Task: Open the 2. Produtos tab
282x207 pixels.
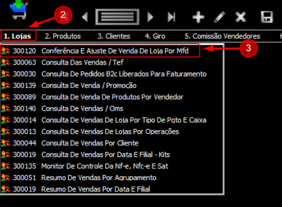Action: pyautogui.click(x=63, y=36)
